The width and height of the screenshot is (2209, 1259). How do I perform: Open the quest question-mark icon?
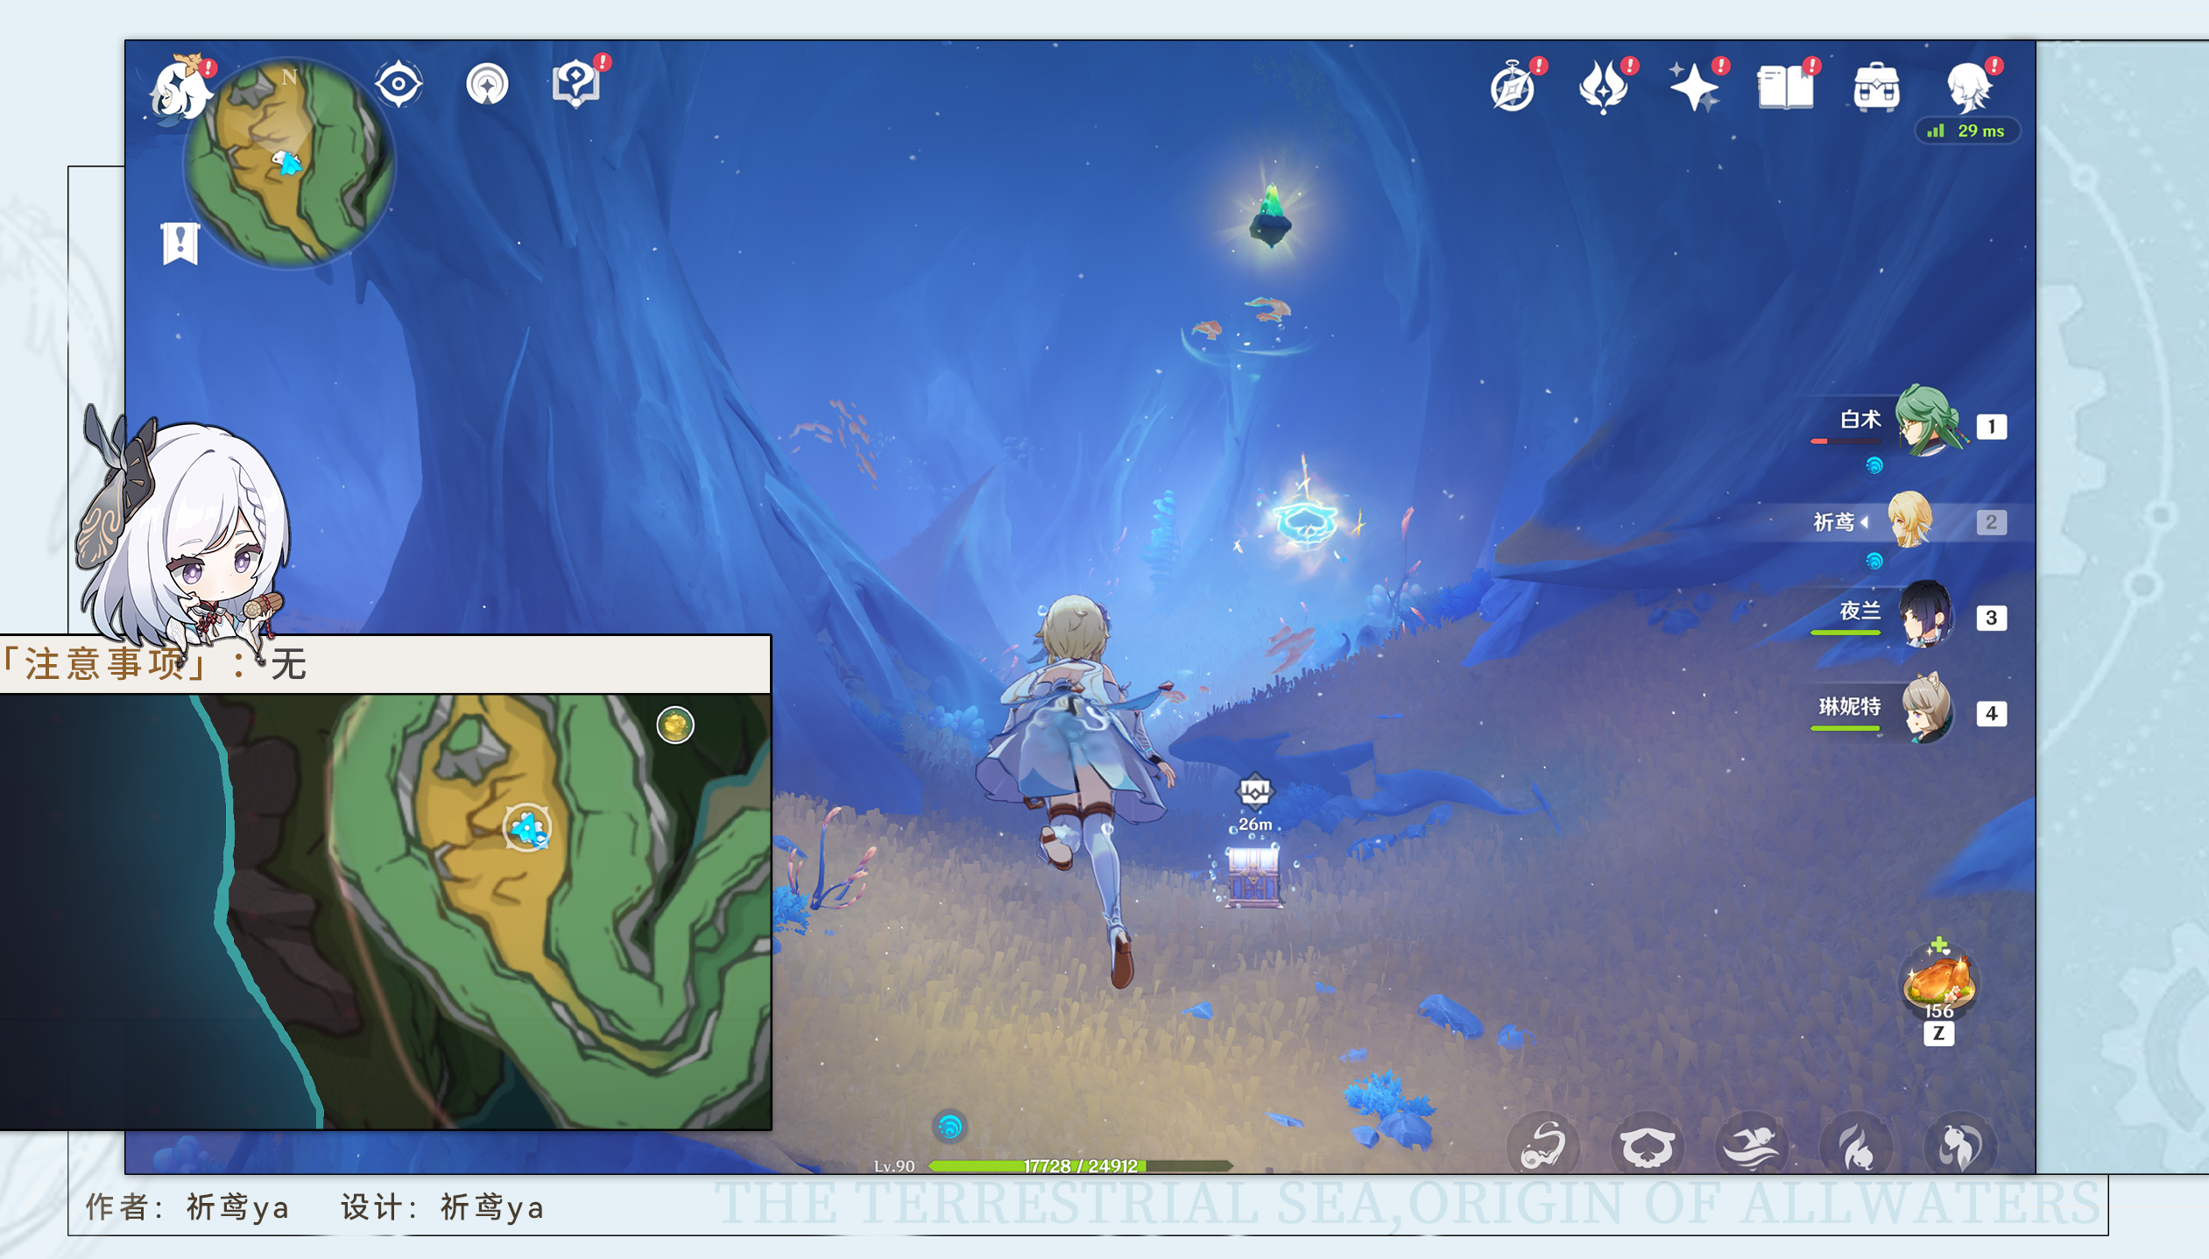click(576, 84)
